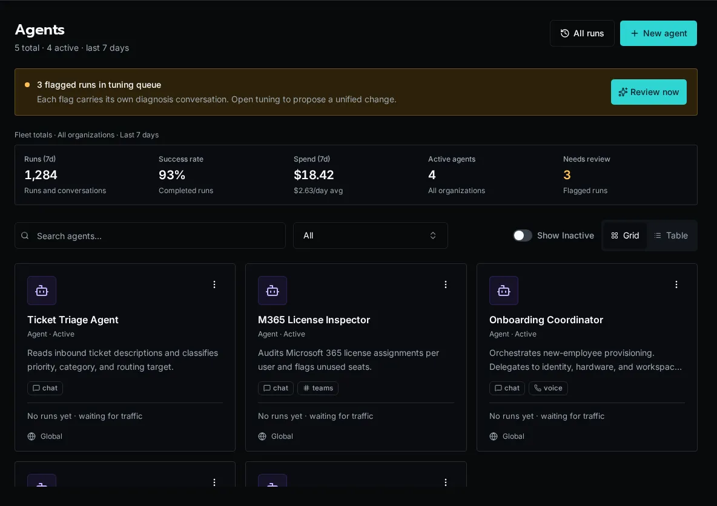Click the chat tag on Onboarding Coordinator
717x506 pixels.
[507, 388]
